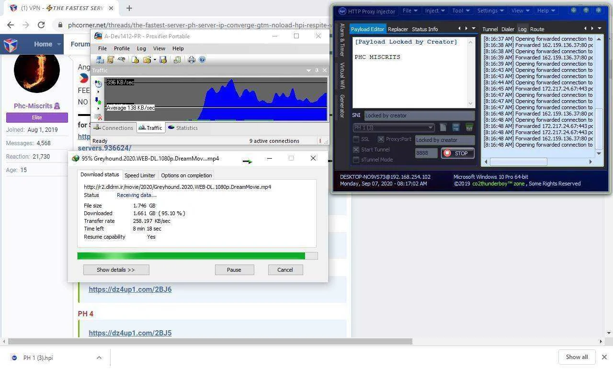
Task: Click the 8888 port field
Action: tap(426, 153)
